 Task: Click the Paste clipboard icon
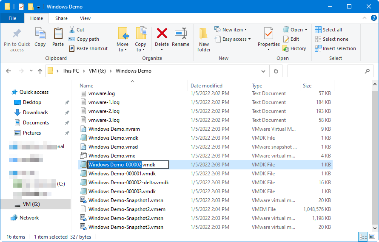pyautogui.click(x=58, y=33)
